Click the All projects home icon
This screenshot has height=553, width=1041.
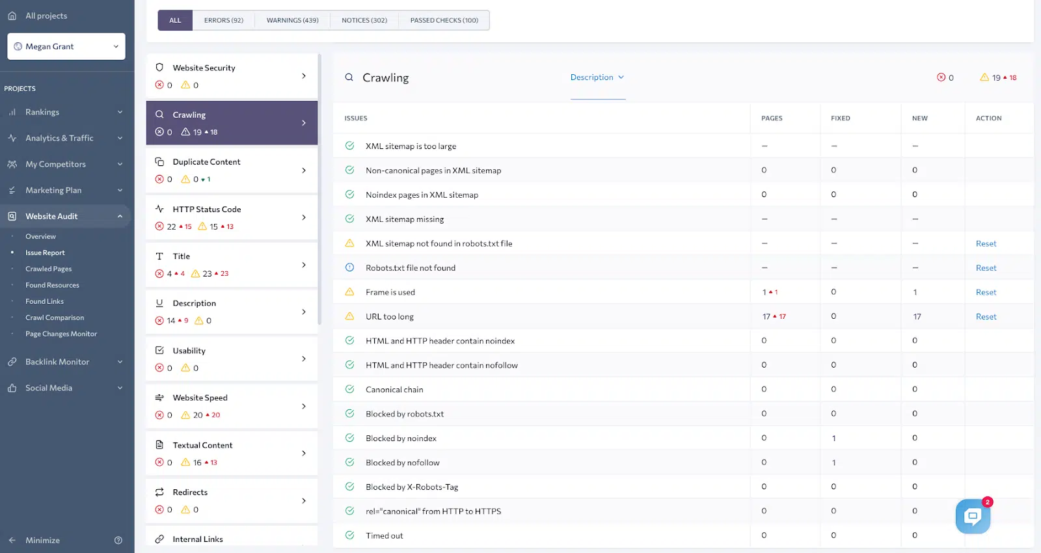pyautogui.click(x=12, y=16)
